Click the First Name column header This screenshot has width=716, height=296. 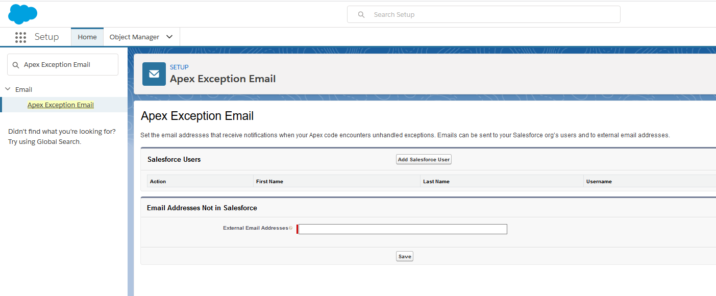[x=337, y=181]
